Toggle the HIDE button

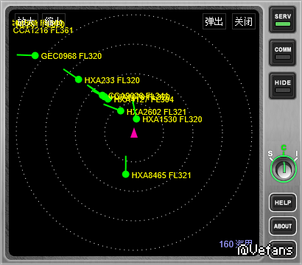coord(283,86)
